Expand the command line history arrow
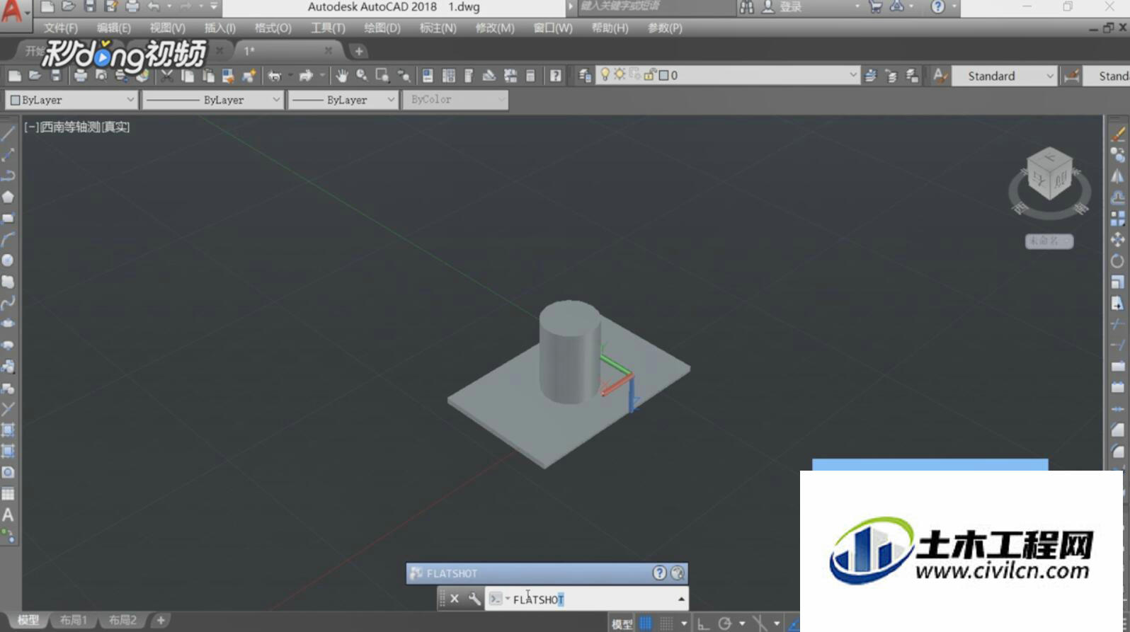 pyautogui.click(x=681, y=599)
